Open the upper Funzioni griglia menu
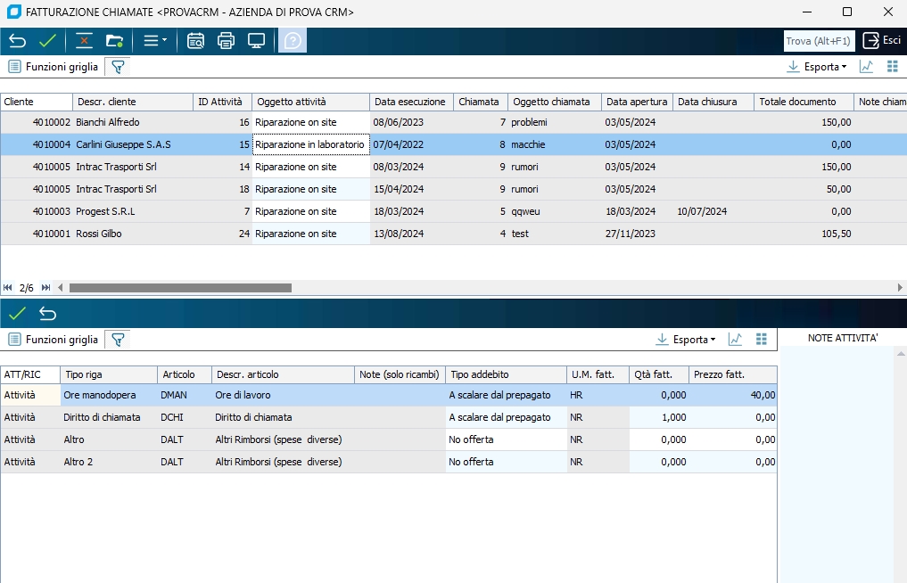This screenshot has width=907, height=583. coord(54,67)
